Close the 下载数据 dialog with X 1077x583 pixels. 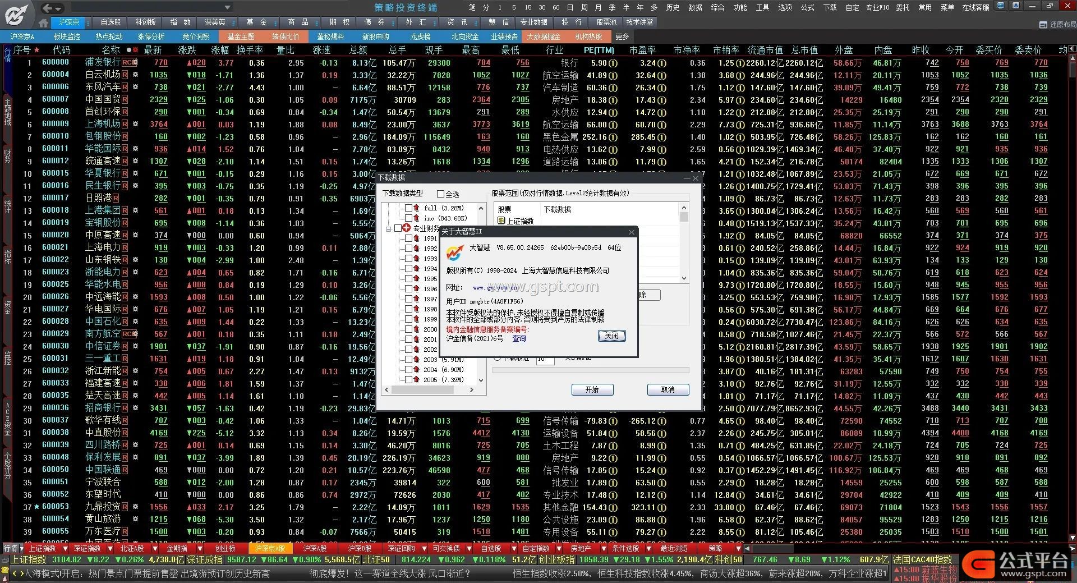(x=696, y=178)
